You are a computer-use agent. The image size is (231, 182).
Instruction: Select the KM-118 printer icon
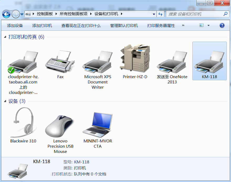(209, 62)
